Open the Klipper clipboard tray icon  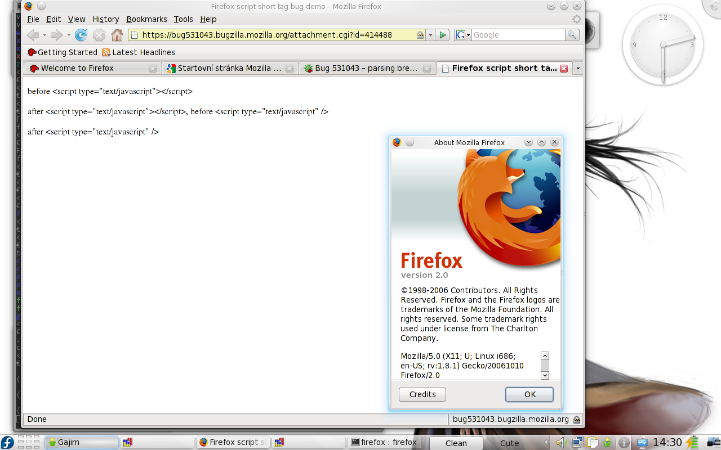pyautogui.click(x=592, y=442)
